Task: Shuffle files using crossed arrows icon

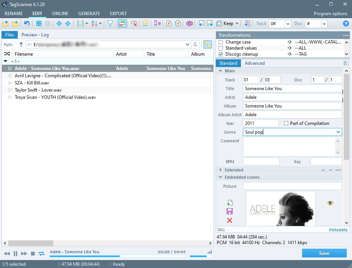Action: click(7, 54)
